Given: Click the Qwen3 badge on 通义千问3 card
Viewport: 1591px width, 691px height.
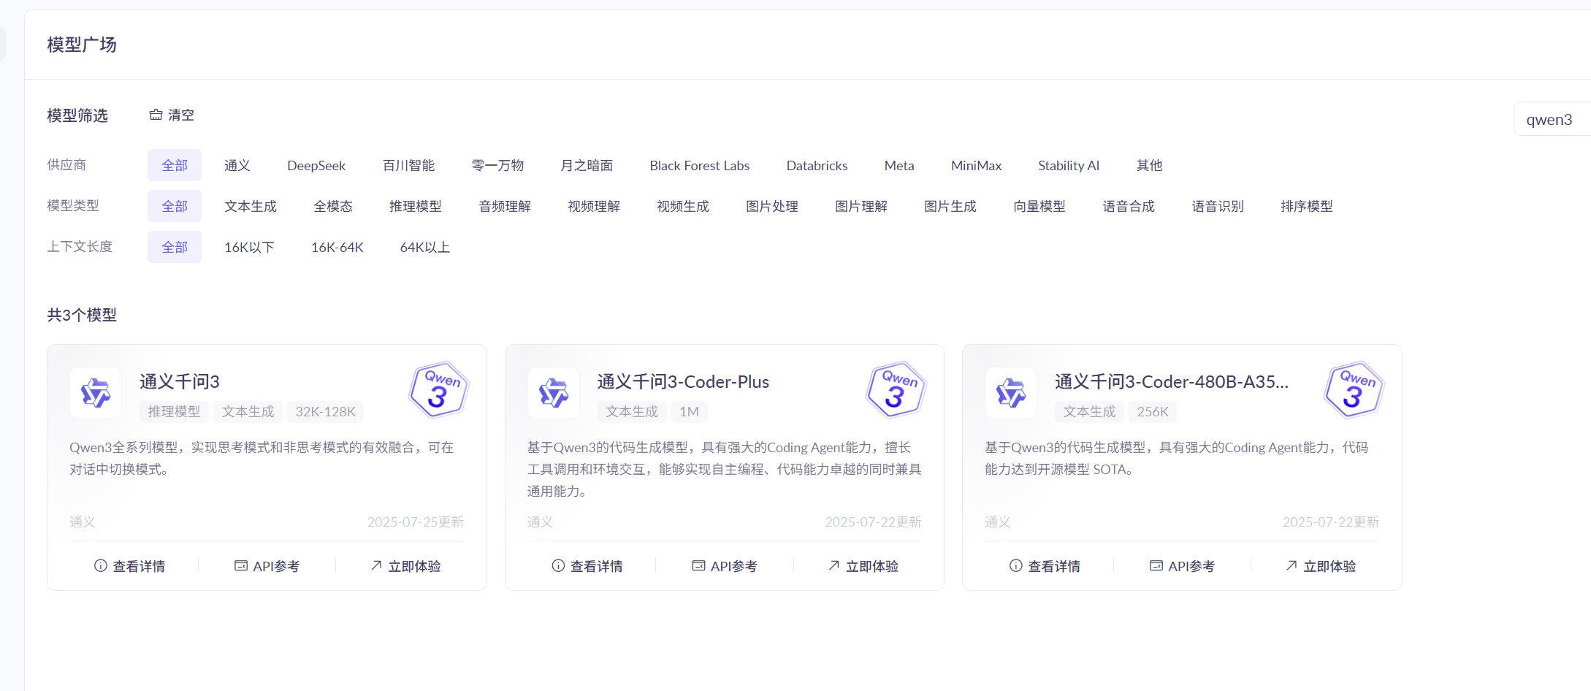Looking at the screenshot, I should click(x=439, y=389).
